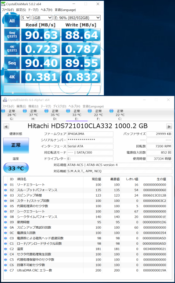Select drive E: status tab at 33 °C
The height and width of the screenshot is (283, 175).
[77, 115]
